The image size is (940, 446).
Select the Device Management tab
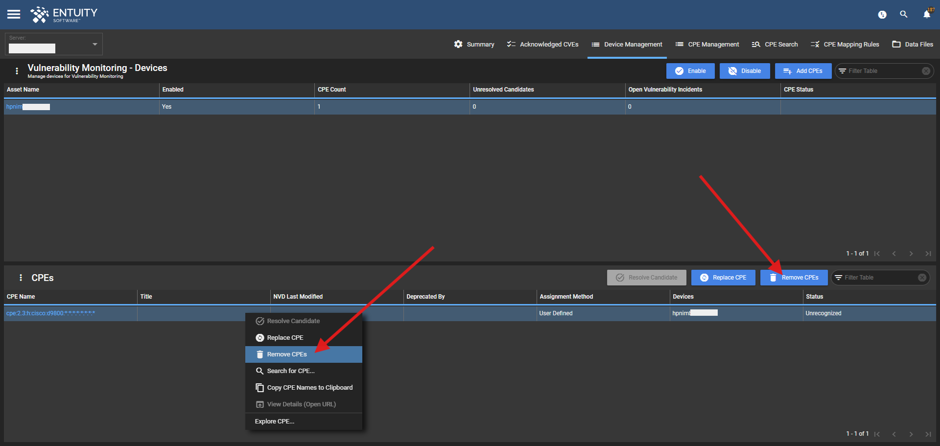point(627,44)
